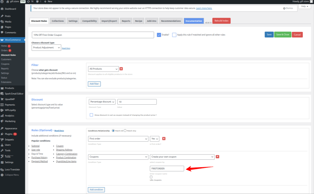Image resolution: width=314 pixels, height=194 pixels.
Task: Change 'Create your own coupon' dropdown selection
Action: [x=182, y=156]
